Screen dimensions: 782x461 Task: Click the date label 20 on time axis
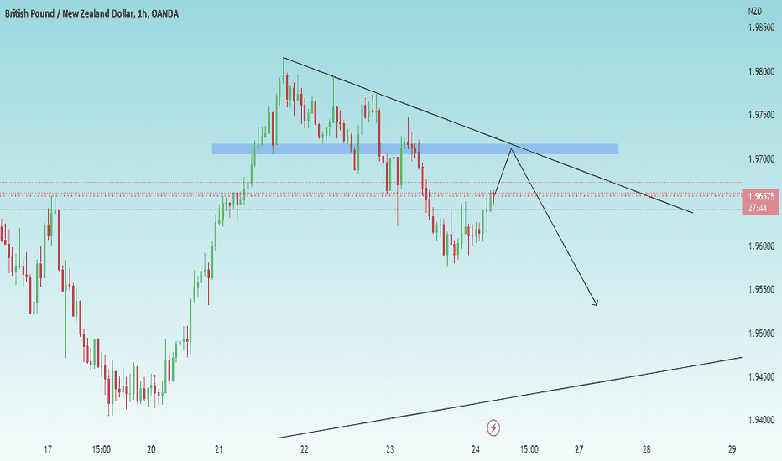pyautogui.click(x=151, y=449)
